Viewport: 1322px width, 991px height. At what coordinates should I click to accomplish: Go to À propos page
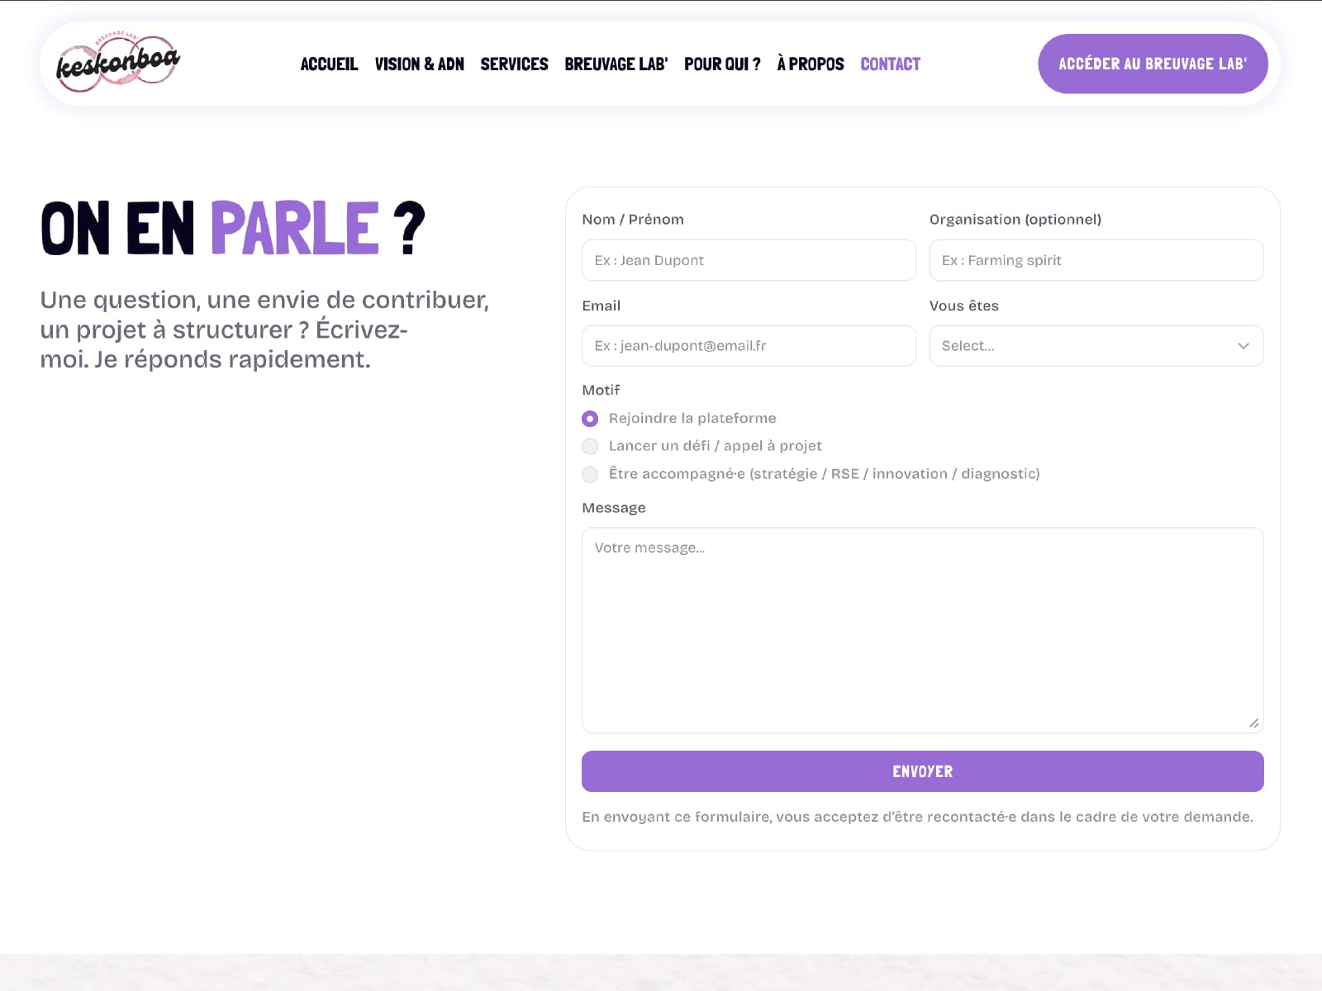point(811,64)
